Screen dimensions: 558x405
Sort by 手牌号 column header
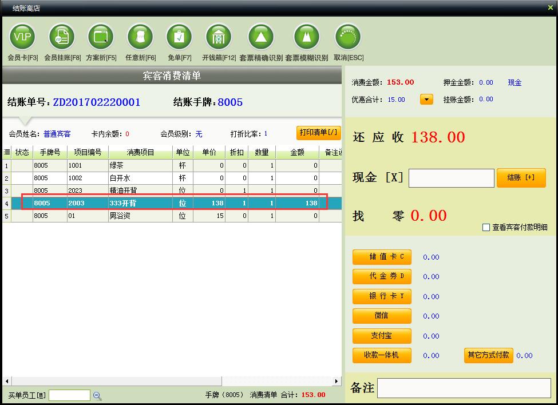coord(50,152)
